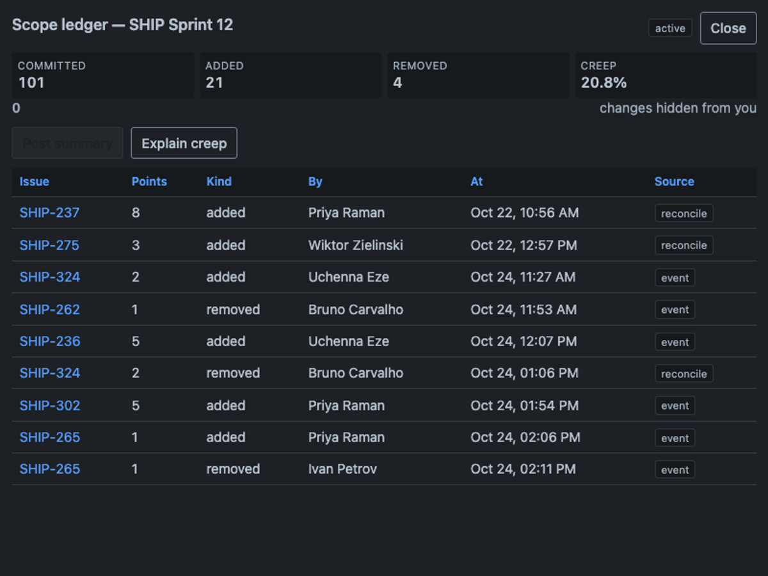Select the REMOVED 4 stat card
768x576 pixels.
[x=478, y=75]
